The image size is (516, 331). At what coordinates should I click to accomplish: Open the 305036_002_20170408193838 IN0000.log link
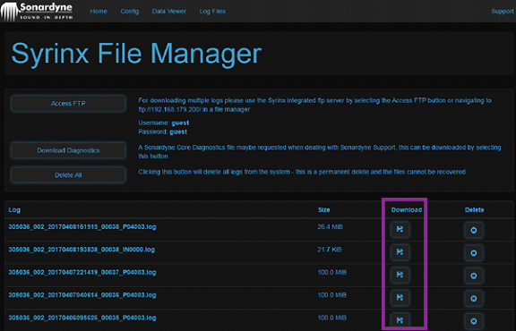pos(82,250)
